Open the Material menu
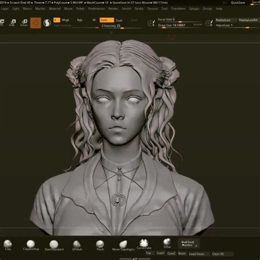Viewport: 260px width, 260px height. click(54, 9)
